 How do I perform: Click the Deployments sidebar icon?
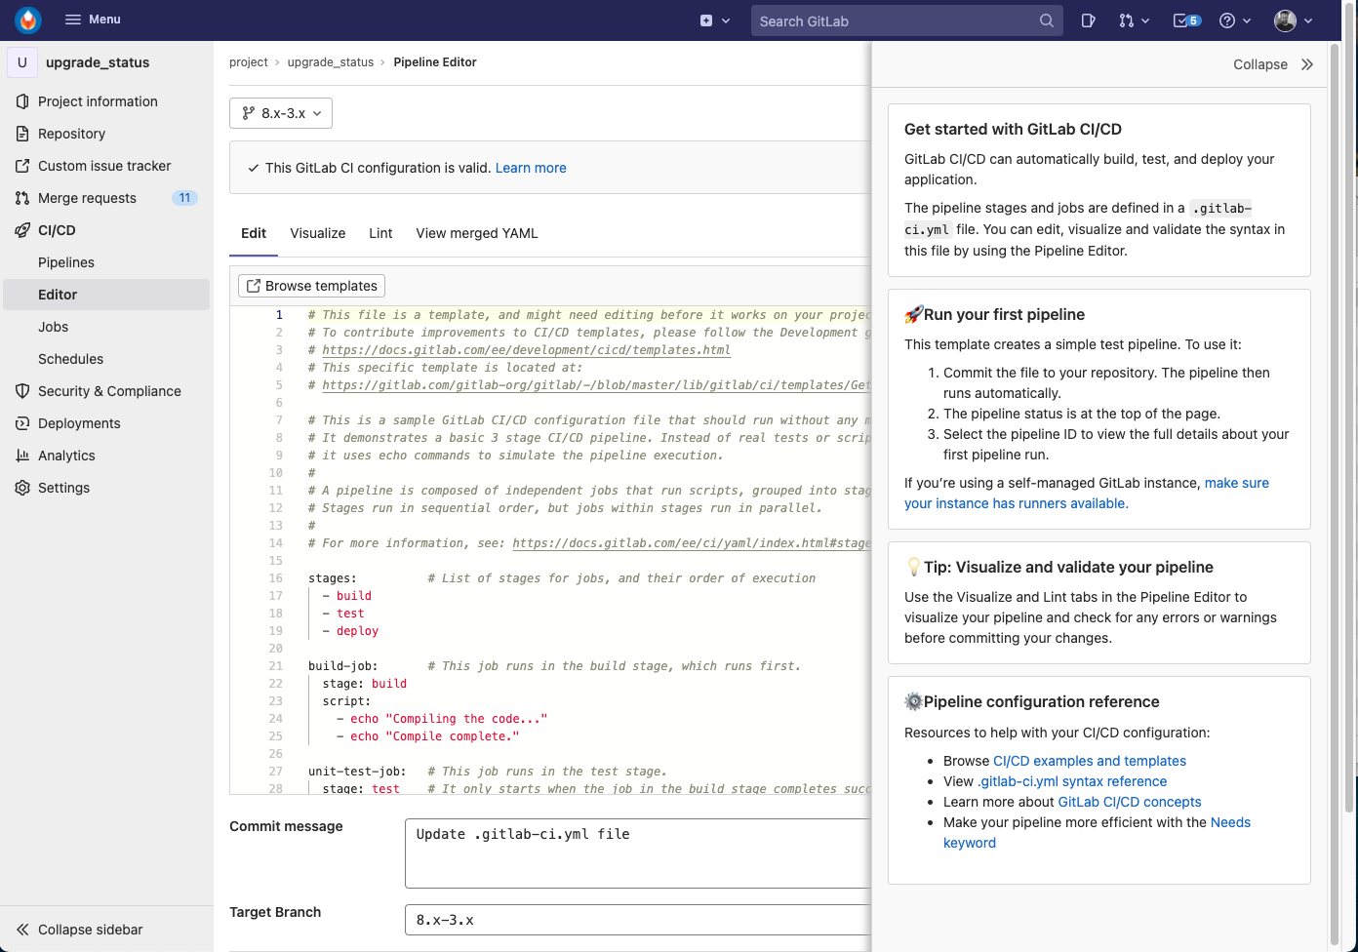[x=22, y=423]
